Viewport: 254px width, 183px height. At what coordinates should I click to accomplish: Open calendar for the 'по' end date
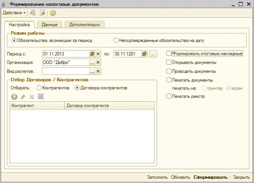pos(144,54)
